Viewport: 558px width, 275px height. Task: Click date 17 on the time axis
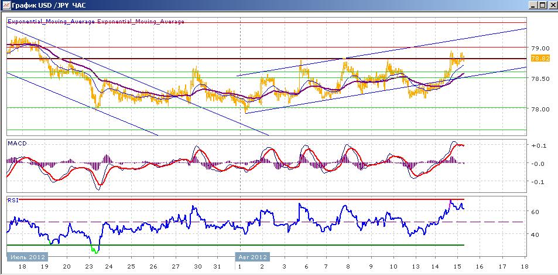coord(502,266)
